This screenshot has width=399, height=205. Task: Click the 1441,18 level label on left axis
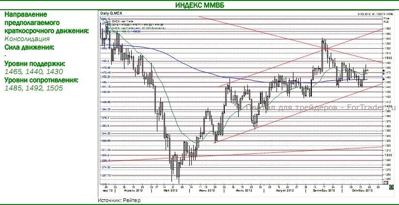point(106,87)
